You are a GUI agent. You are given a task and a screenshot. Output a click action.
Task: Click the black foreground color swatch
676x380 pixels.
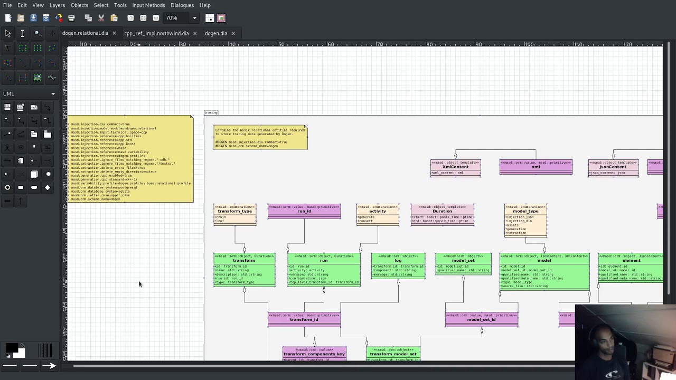click(11, 348)
